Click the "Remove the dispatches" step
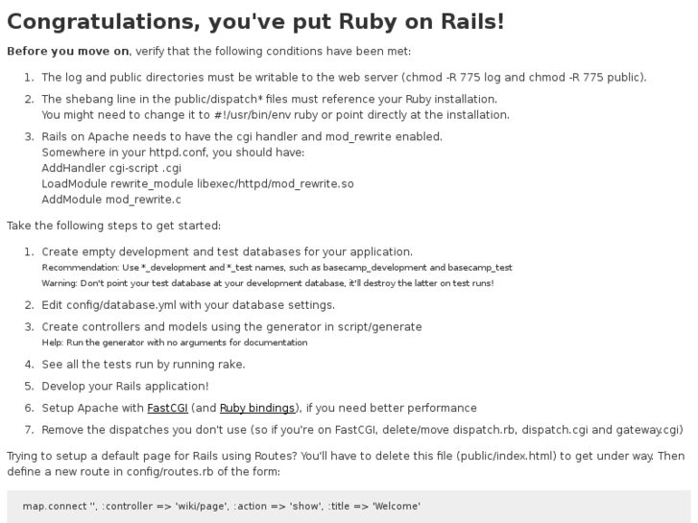Image resolution: width=698 pixels, height=523 pixels. [362, 430]
